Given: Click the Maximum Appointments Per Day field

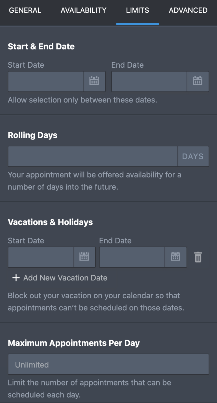Looking at the screenshot, I should (108, 365).
